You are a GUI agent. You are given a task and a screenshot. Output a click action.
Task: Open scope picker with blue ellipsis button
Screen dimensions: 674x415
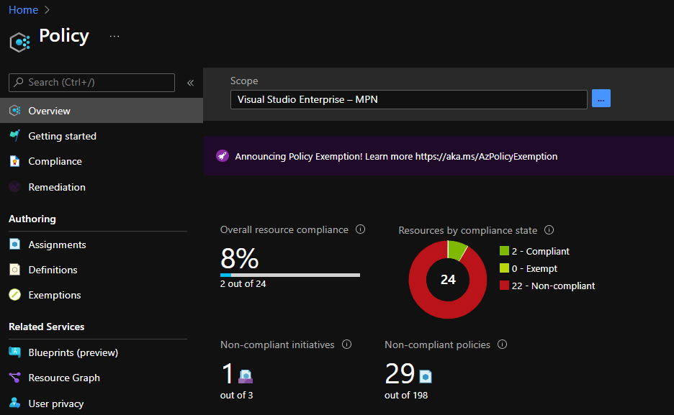point(601,99)
